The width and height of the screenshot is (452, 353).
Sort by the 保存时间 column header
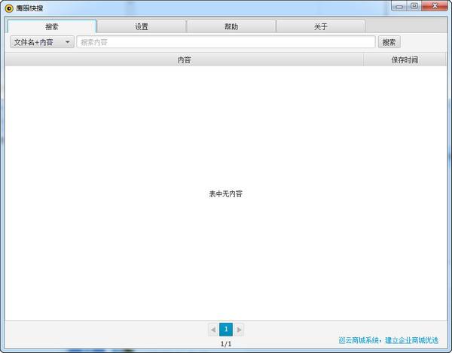click(x=405, y=60)
